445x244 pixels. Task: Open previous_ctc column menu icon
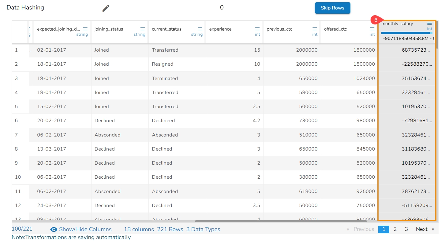315,29
